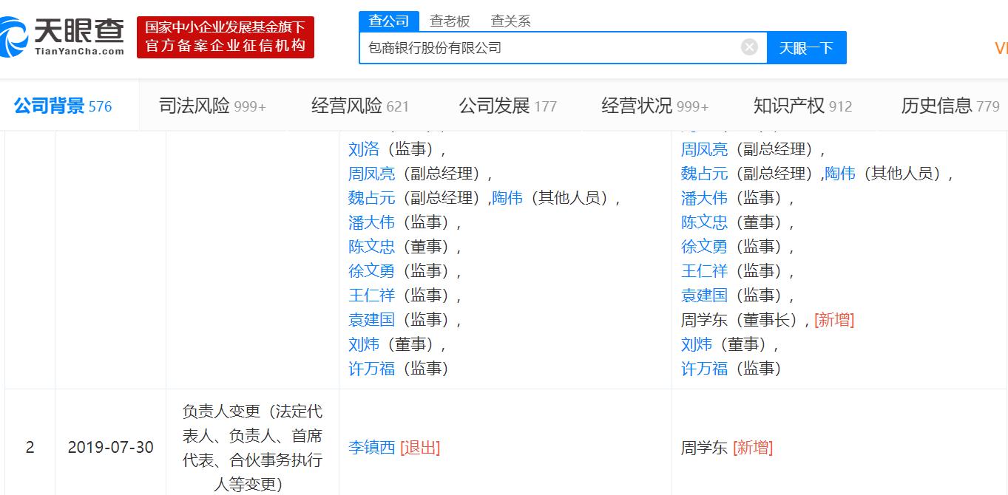Click 徐文勇 in the list with 周学东（董事长）
The image size is (1008, 495).
coord(705,247)
